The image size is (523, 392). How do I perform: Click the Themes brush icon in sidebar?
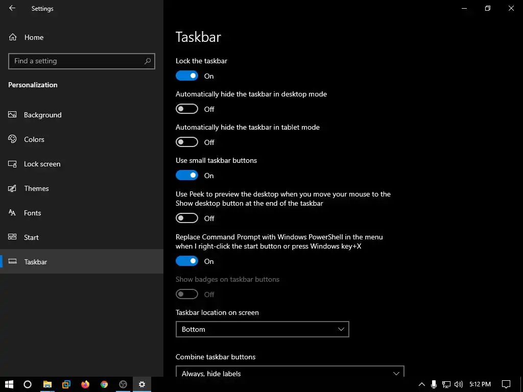click(12, 188)
